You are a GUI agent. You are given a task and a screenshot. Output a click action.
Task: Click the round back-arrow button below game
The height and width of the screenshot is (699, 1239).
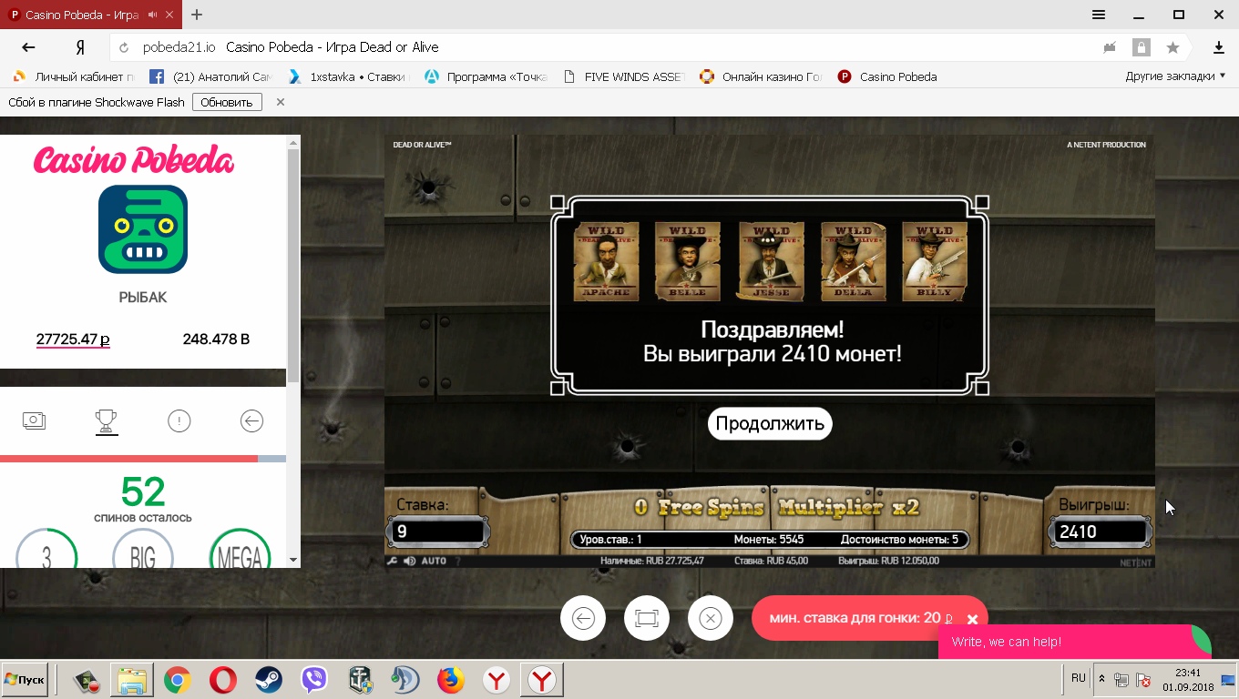tap(583, 619)
